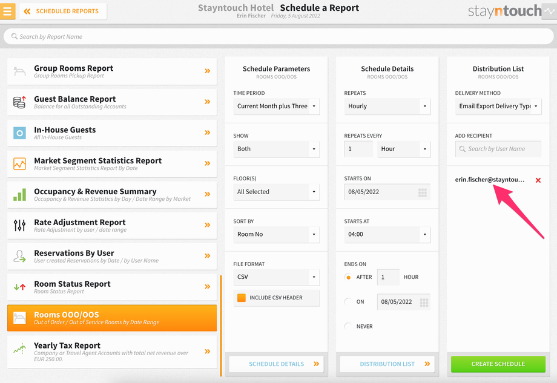This screenshot has width=557, height=383.
Task: Click the Reservations By User person icon
Action: pos(19,257)
